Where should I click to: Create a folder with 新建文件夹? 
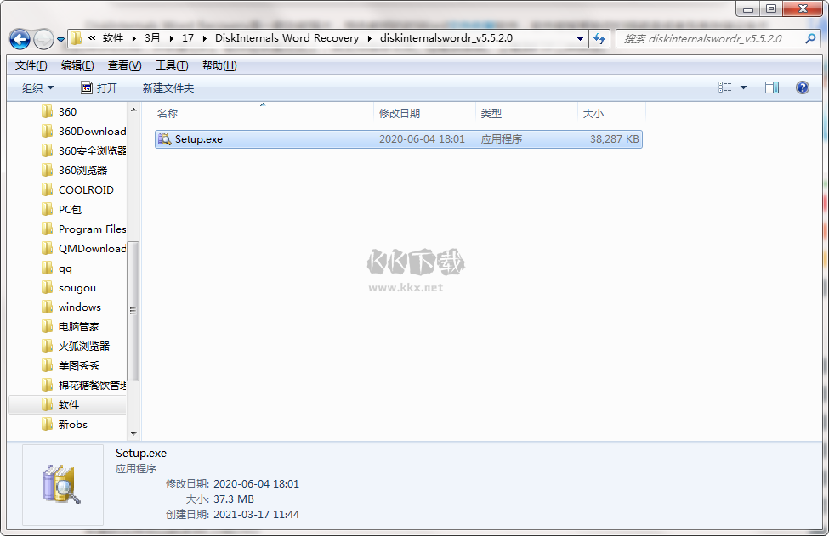coord(167,87)
